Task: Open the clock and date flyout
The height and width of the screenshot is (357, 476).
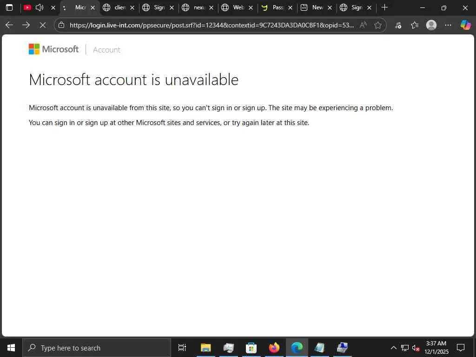Action: tap(436, 348)
